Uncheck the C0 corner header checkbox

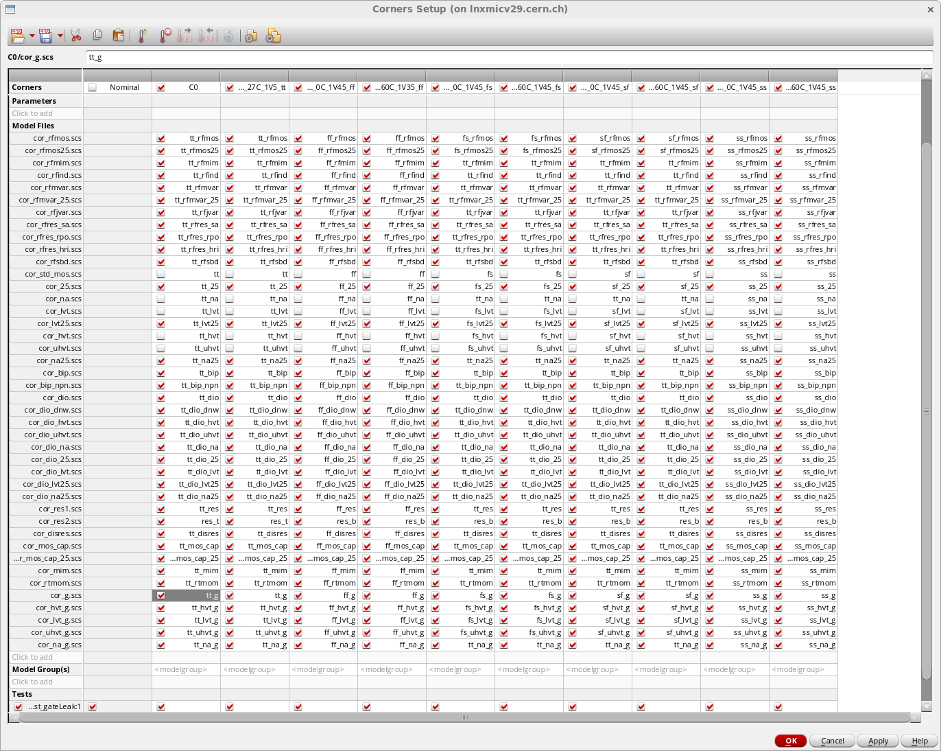click(161, 88)
